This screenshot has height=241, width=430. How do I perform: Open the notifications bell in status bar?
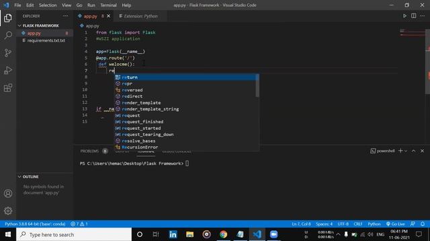(423, 224)
